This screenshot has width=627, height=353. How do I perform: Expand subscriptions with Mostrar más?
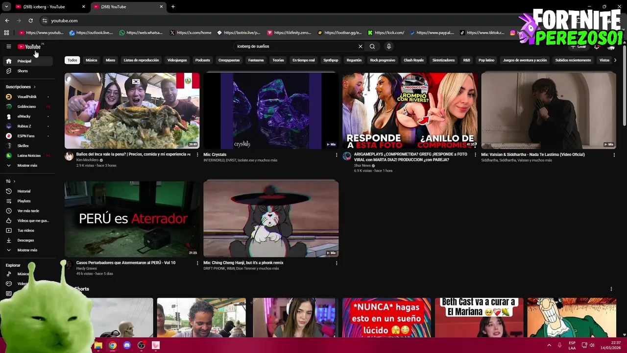click(27, 165)
